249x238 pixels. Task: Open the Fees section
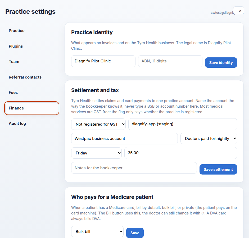pyautogui.click(x=32, y=93)
